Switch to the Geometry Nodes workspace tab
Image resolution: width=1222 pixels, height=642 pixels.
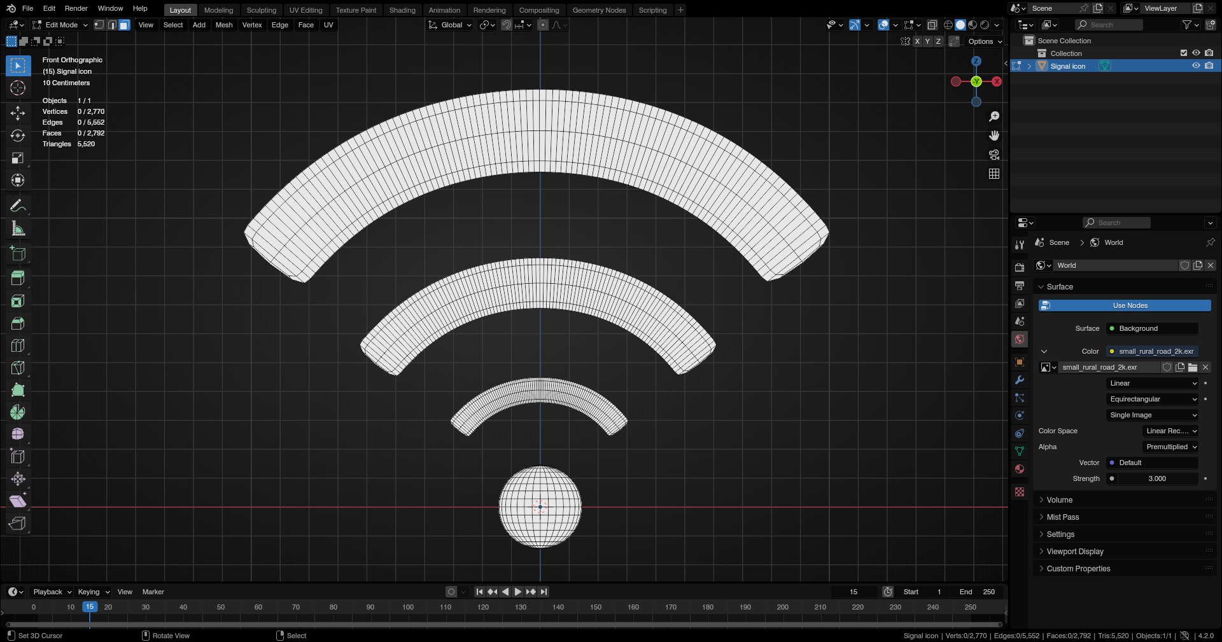click(599, 10)
